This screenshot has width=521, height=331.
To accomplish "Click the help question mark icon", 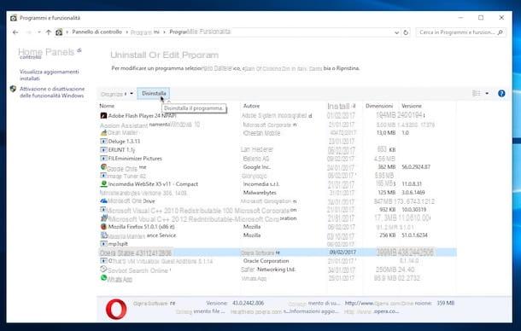I will point(501,94).
